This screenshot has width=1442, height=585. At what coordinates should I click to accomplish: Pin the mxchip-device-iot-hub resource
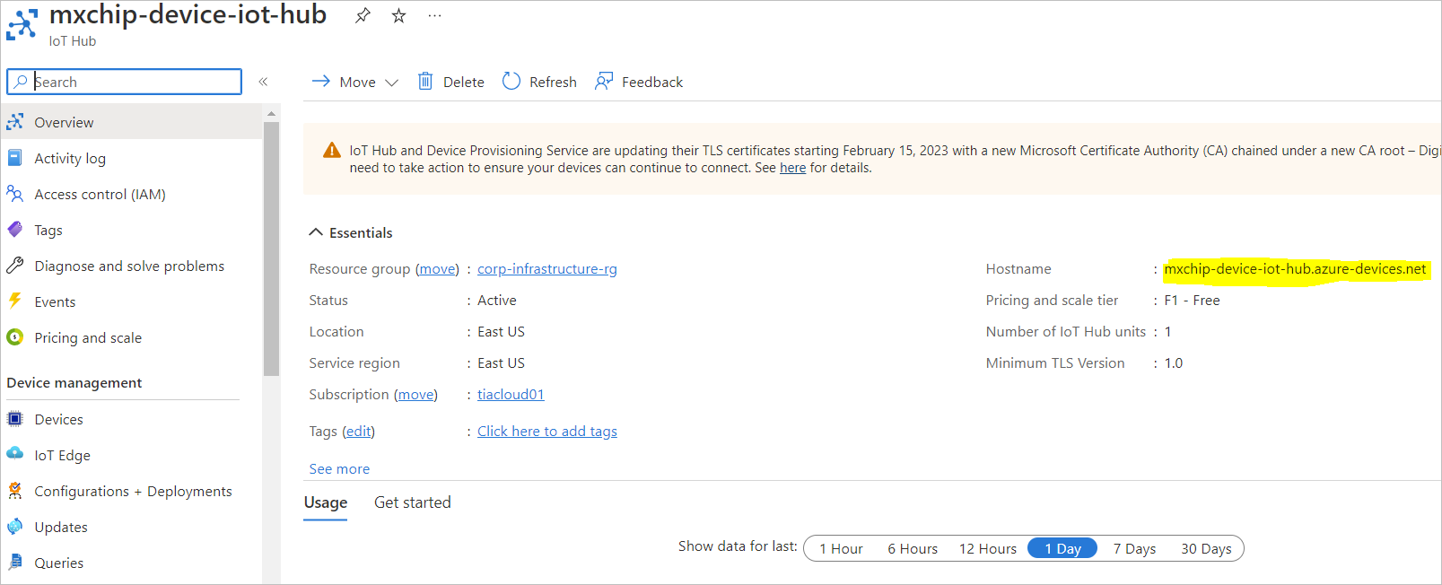click(x=363, y=16)
